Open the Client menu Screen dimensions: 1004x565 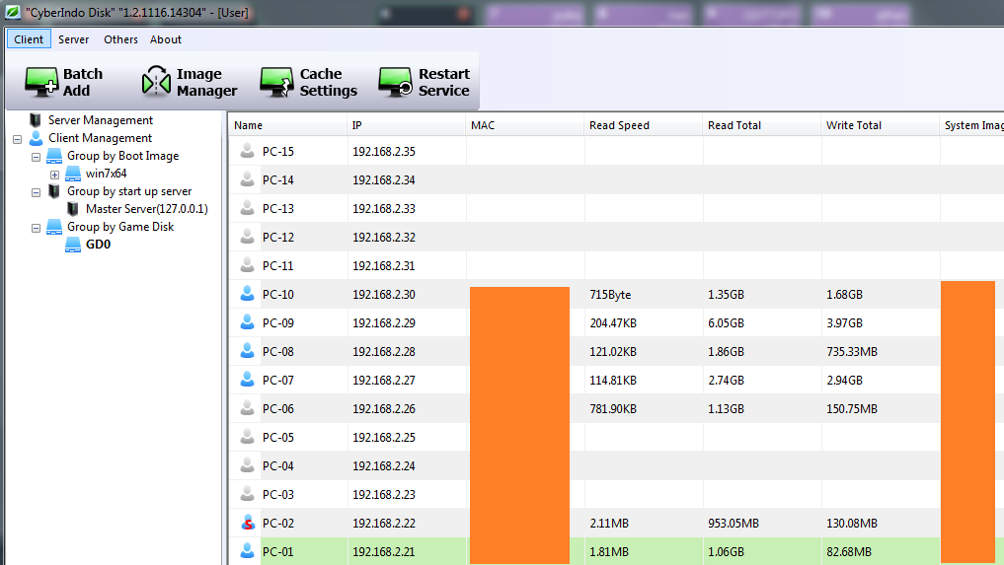tap(29, 39)
